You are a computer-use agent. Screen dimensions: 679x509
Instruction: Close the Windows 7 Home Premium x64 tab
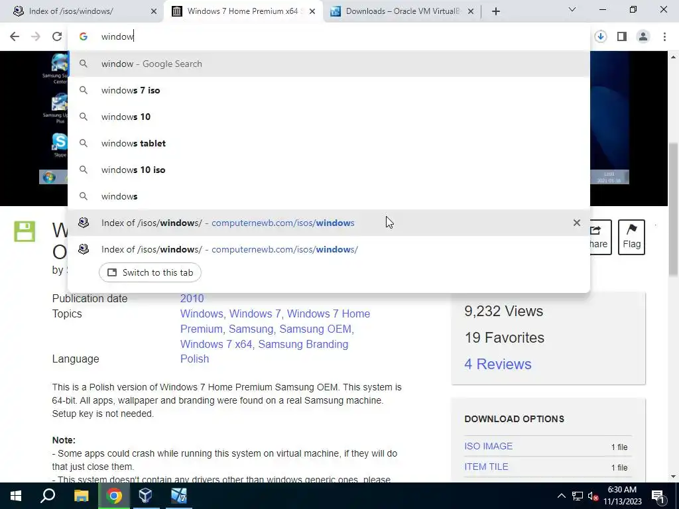[x=312, y=11]
